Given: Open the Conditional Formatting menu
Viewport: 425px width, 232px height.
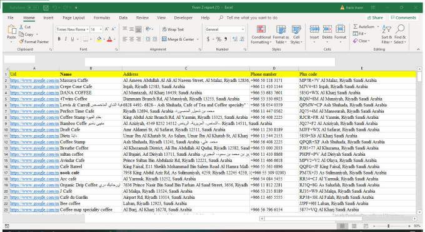Looking at the screenshot, I should tap(261, 34).
